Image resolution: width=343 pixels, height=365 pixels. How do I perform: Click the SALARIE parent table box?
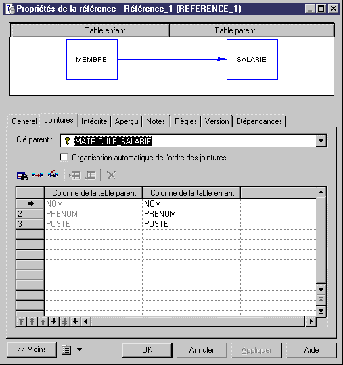[252, 60]
